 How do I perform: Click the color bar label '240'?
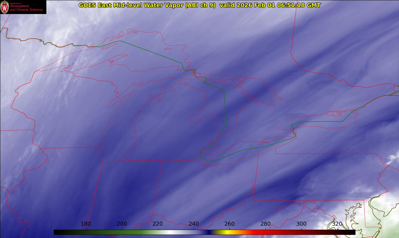(x=194, y=224)
